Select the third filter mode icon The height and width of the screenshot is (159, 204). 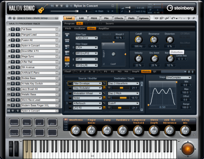coord(67,47)
